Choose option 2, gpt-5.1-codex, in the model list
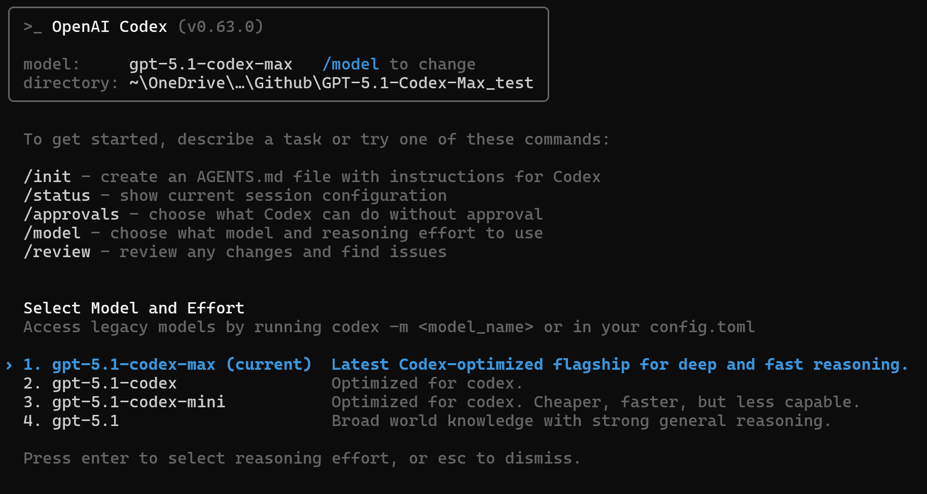The image size is (927, 494). [x=114, y=383]
